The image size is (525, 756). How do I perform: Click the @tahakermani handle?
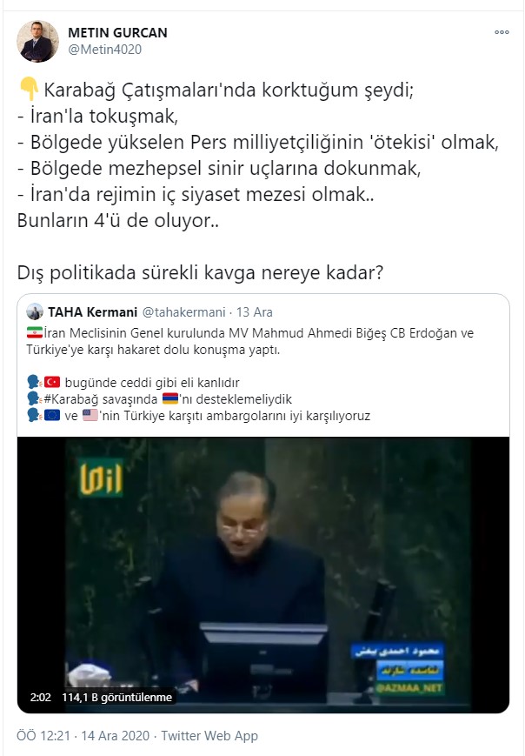183,312
